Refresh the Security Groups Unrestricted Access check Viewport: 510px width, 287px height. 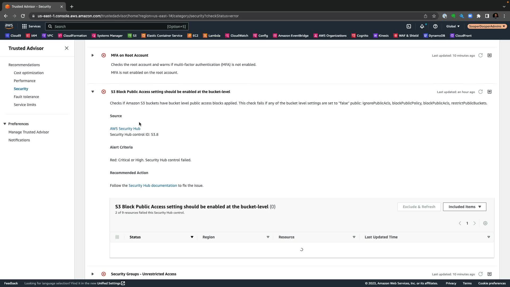481,274
